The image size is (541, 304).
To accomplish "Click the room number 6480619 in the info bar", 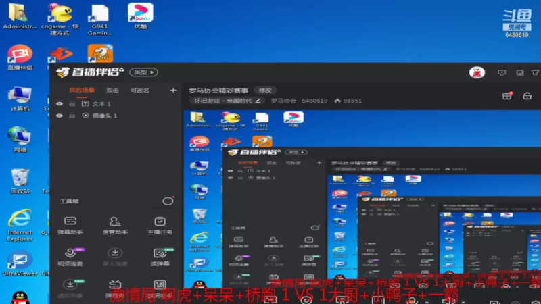I will pos(314,101).
